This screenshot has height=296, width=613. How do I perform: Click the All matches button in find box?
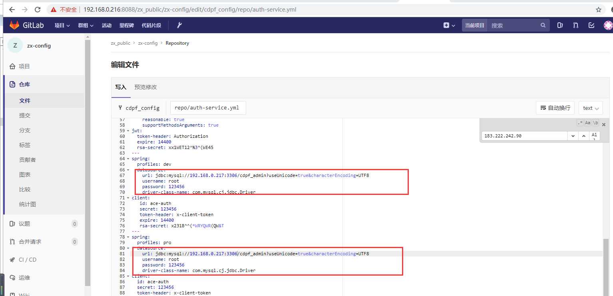tap(594, 136)
